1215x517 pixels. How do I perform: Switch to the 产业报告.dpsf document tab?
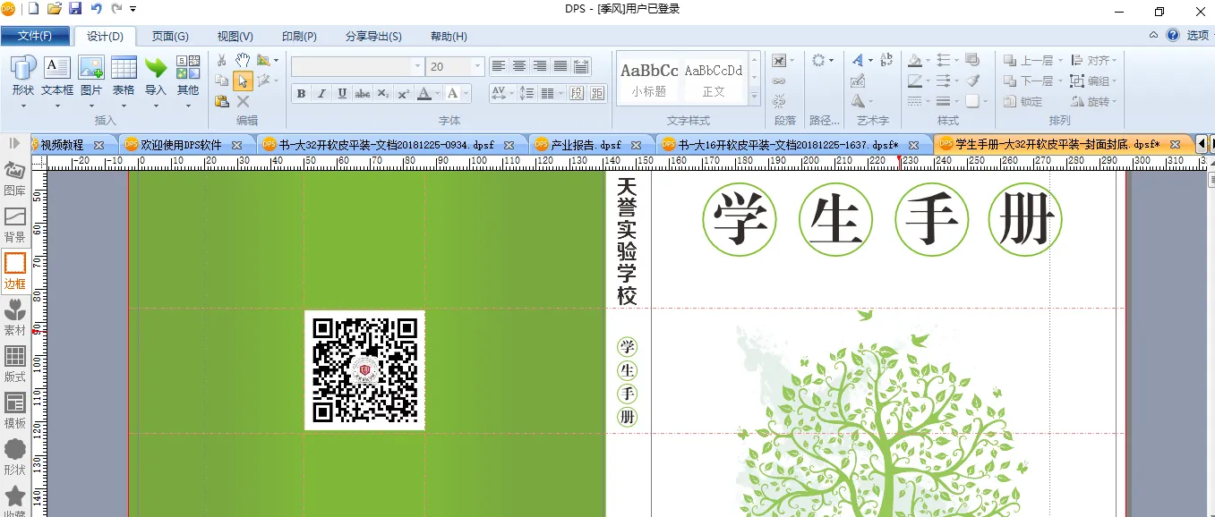(x=586, y=144)
